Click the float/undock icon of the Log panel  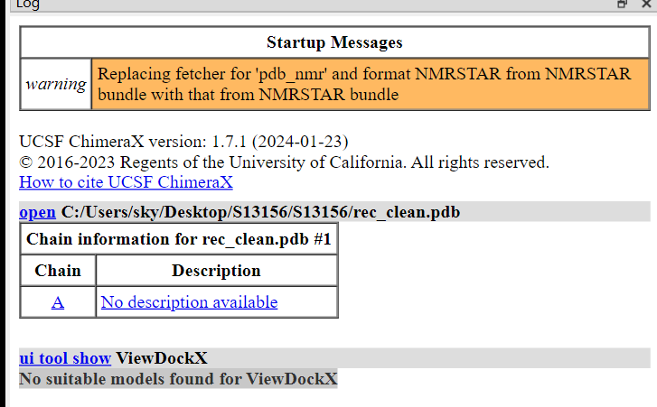(x=622, y=5)
